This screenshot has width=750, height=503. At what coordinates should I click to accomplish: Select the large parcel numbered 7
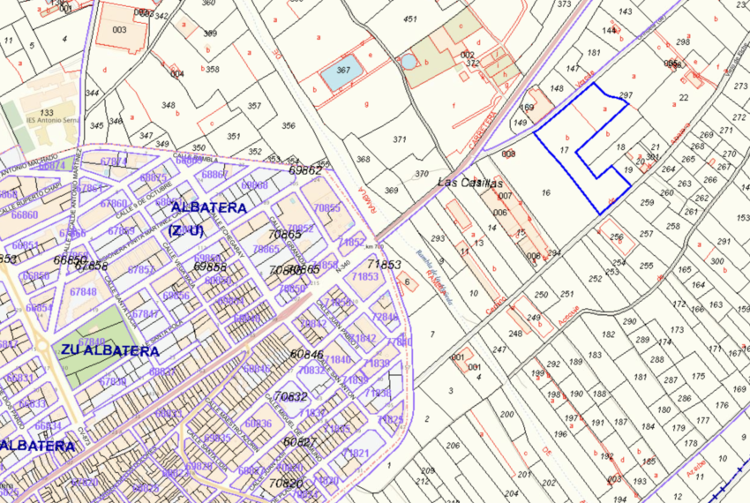pos(432,334)
